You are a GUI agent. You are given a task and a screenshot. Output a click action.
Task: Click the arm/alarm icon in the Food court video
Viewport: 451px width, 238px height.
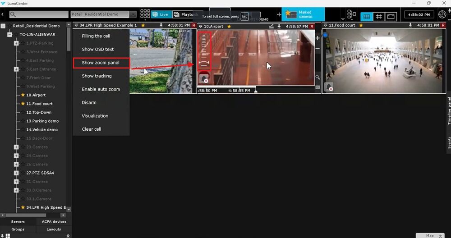(x=329, y=87)
